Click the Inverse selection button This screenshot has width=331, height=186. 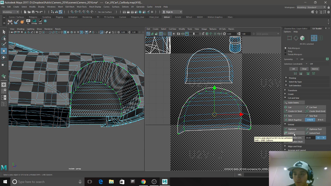coord(315,69)
